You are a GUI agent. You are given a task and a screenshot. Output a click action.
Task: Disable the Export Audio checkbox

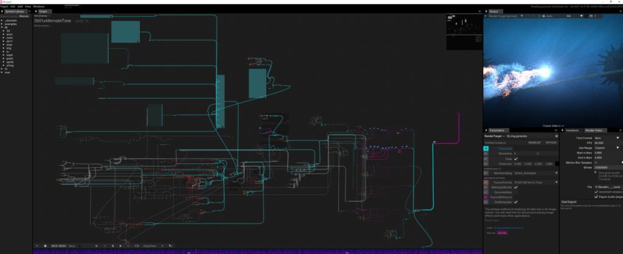(x=596, y=197)
